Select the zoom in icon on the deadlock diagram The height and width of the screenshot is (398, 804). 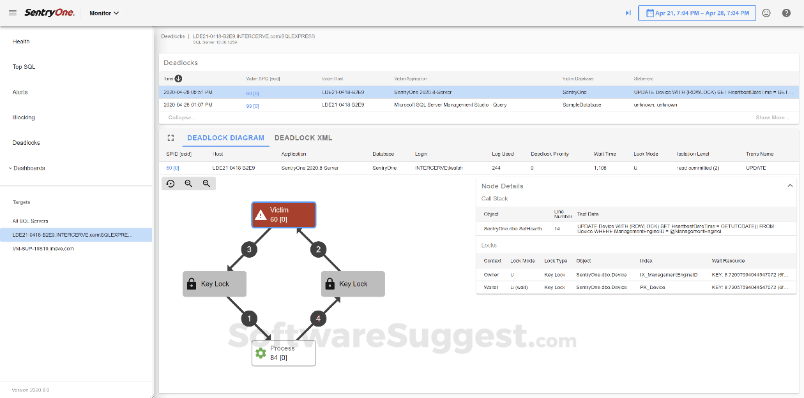(x=188, y=183)
